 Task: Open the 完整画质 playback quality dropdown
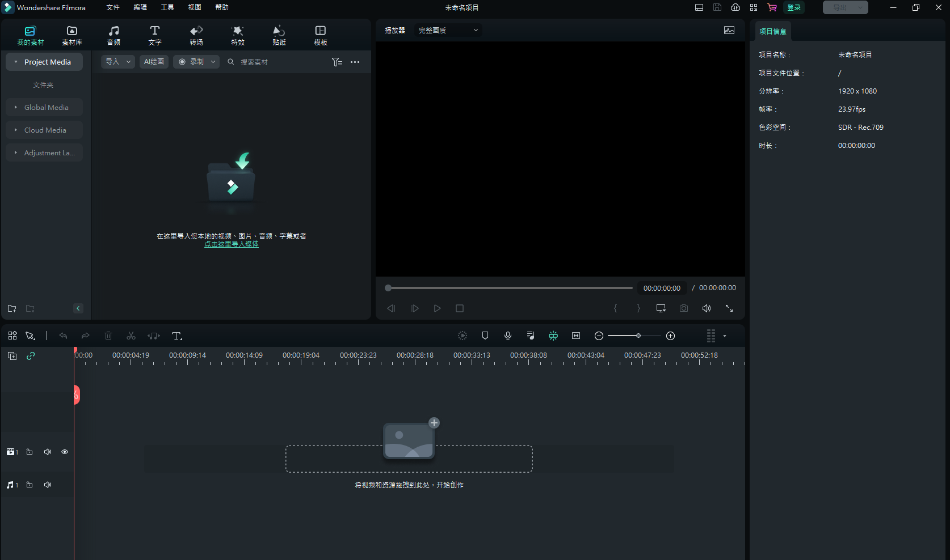pyautogui.click(x=448, y=30)
